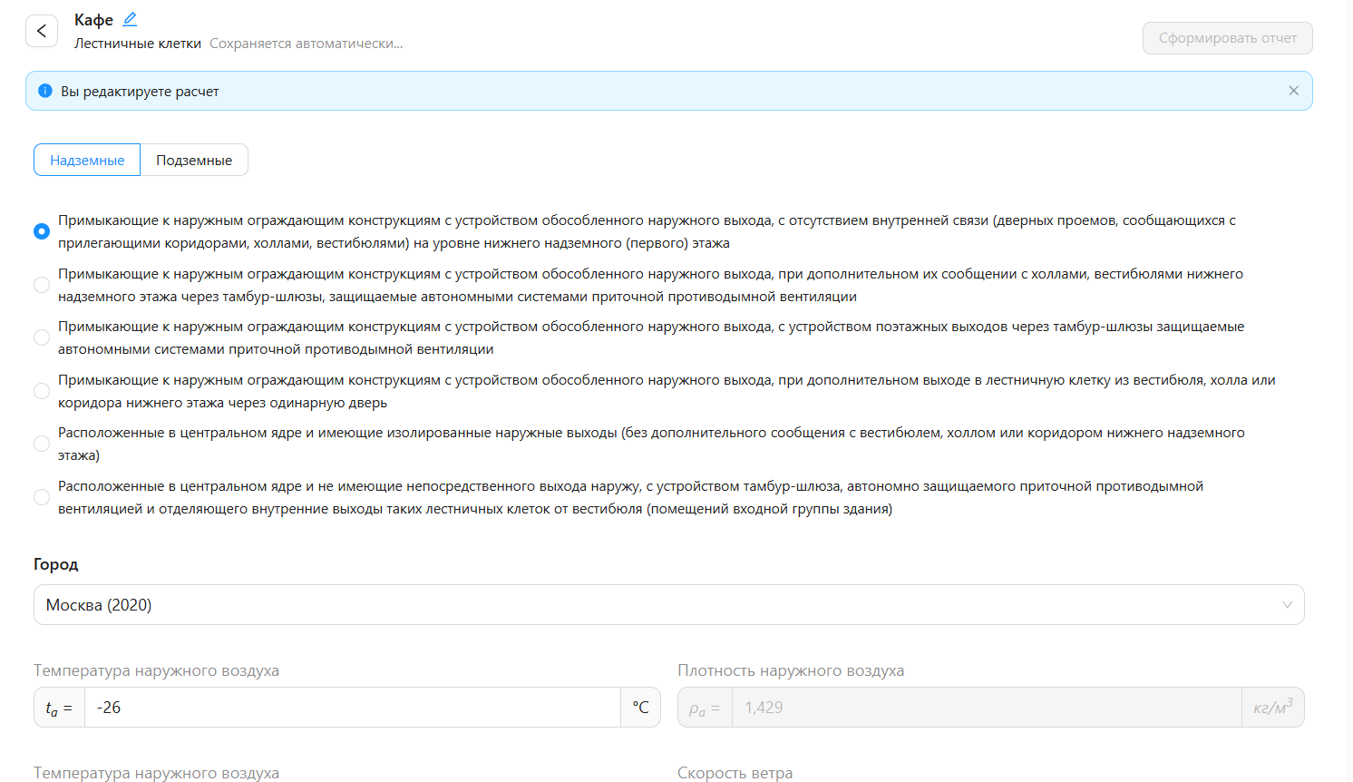Click the Сформировать отчет button

click(x=1227, y=38)
